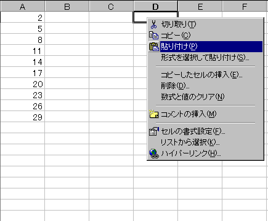Click the Copy icon in context menu
The width and height of the screenshot is (268, 221).
[153, 36]
